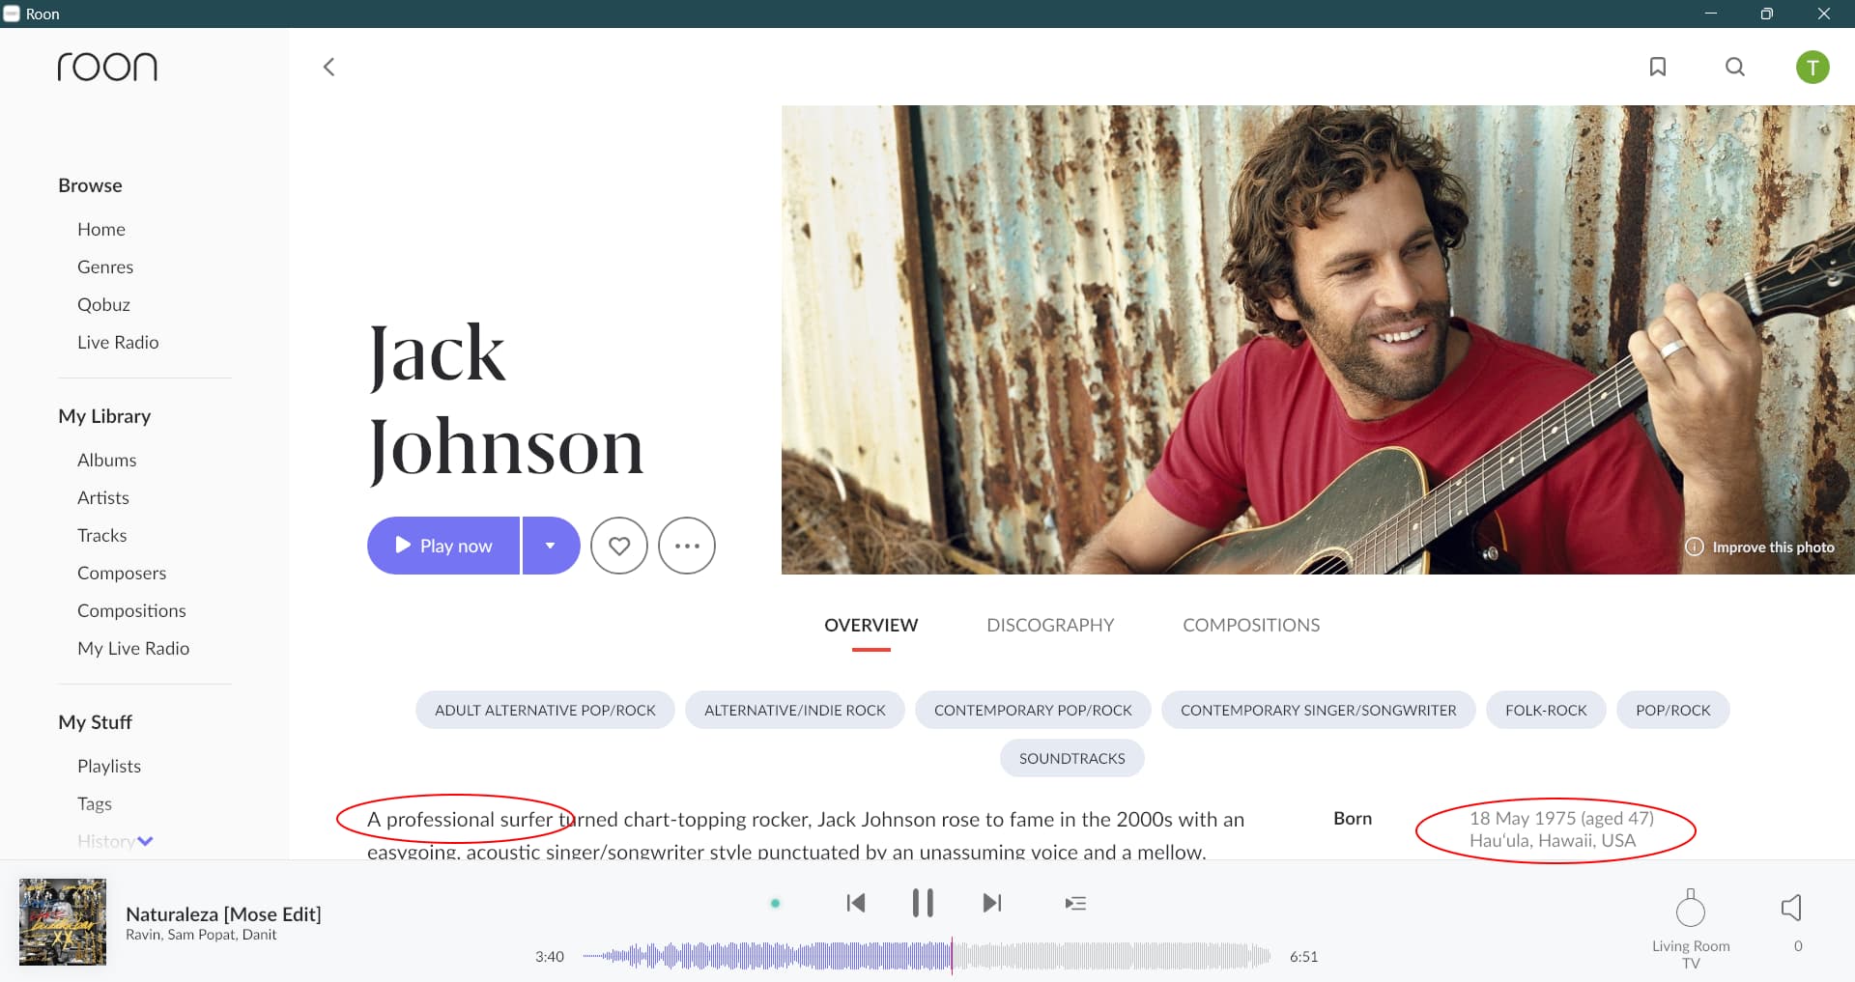Screen dimensions: 1855x982
Task: Click the elapsed time 3:40
Action: [x=550, y=956]
